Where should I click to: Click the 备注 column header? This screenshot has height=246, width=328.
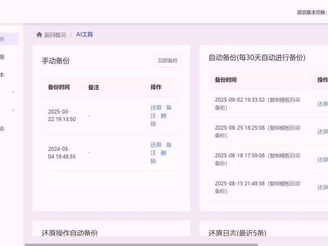(93, 87)
